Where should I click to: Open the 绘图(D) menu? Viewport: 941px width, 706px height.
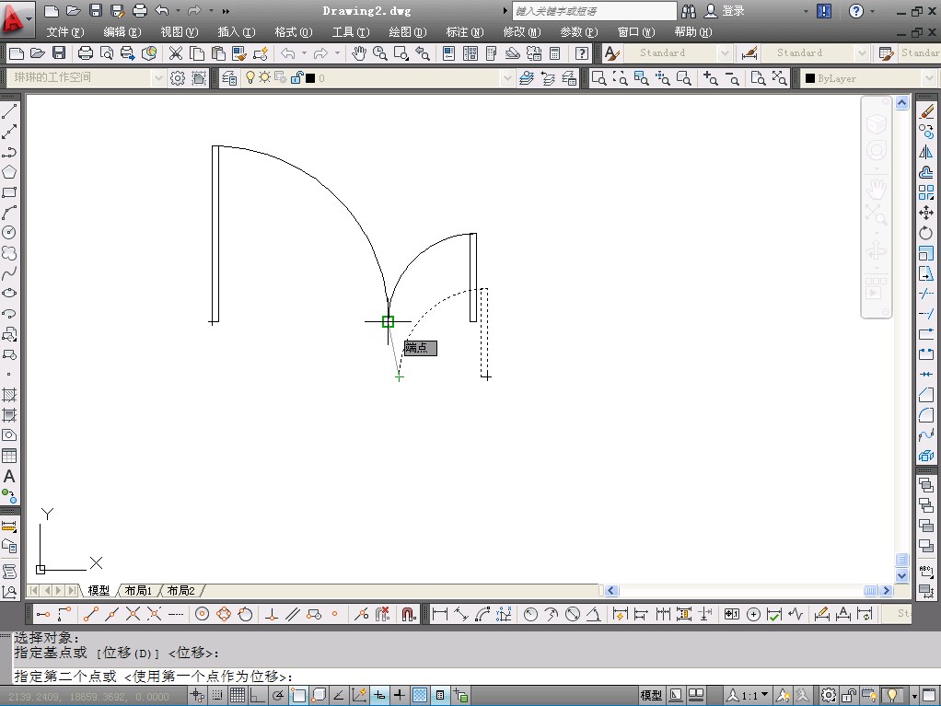point(407,32)
